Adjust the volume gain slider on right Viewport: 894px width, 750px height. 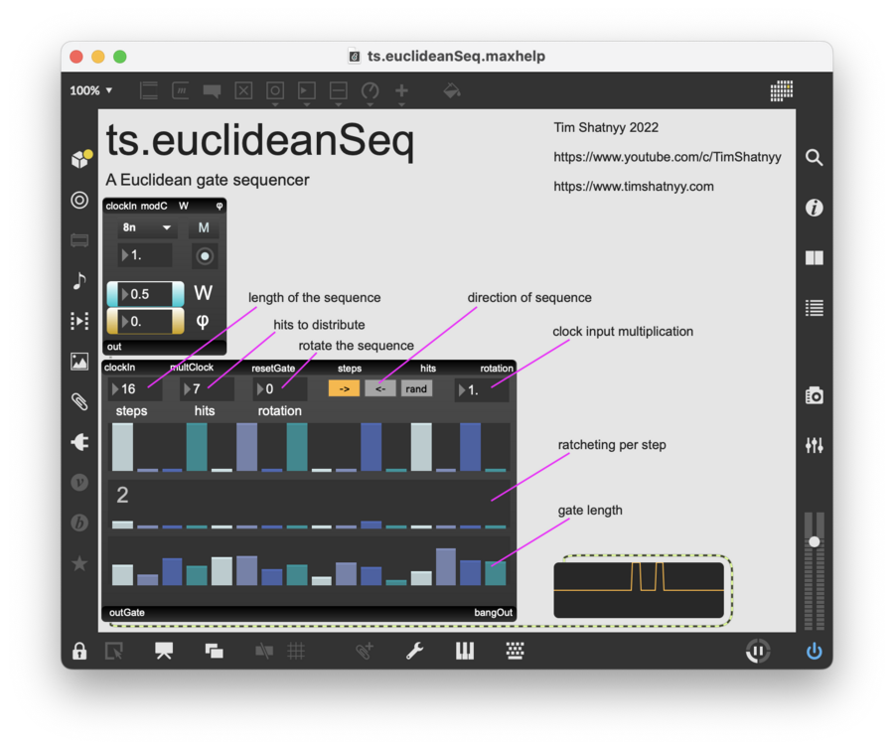pos(815,541)
